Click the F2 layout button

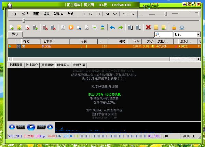point(91,14)
